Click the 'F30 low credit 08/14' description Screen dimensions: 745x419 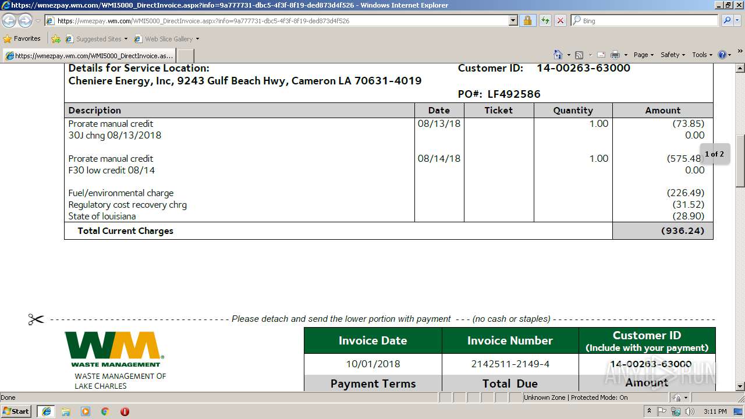[x=112, y=171]
